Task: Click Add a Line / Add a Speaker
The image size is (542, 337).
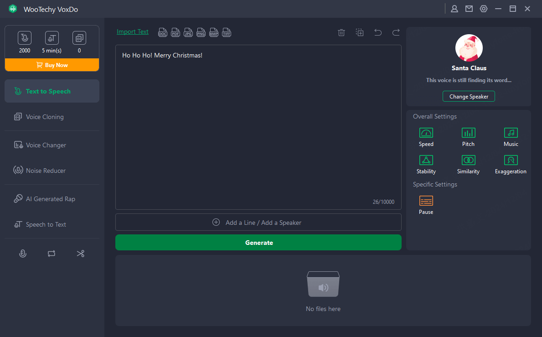Action: point(258,223)
